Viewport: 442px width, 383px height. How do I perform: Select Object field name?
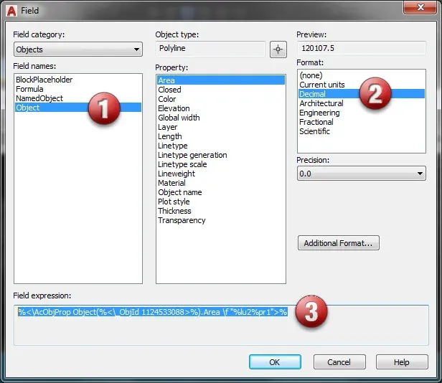(x=78, y=108)
